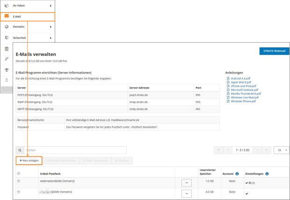
Task: Click the Sicherheit shield icon
Action: (7, 37)
